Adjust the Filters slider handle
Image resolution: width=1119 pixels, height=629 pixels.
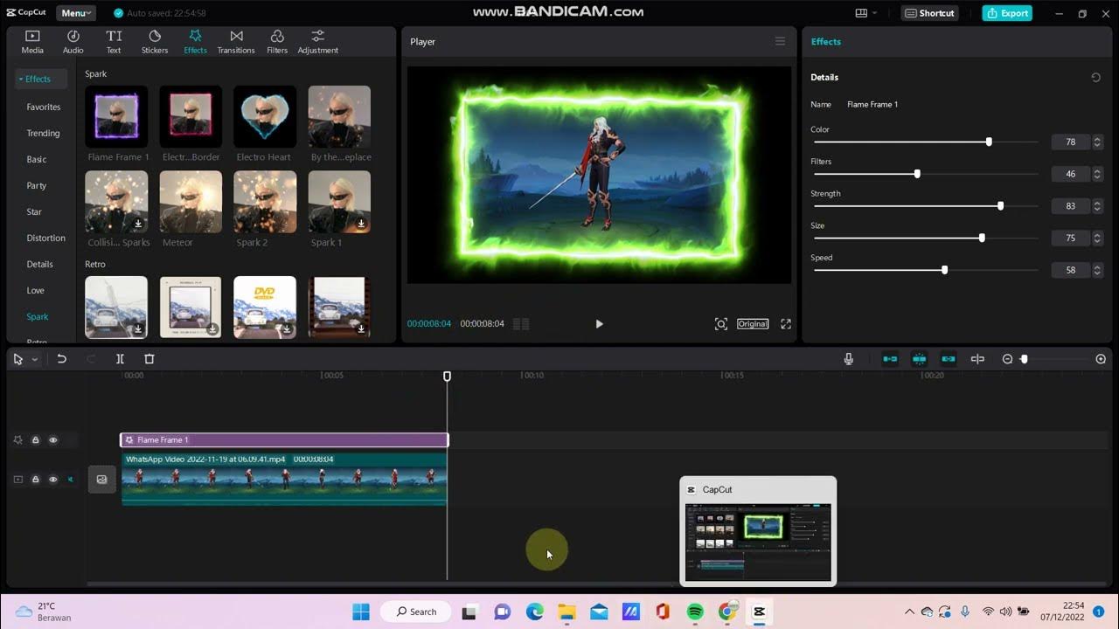tap(917, 174)
